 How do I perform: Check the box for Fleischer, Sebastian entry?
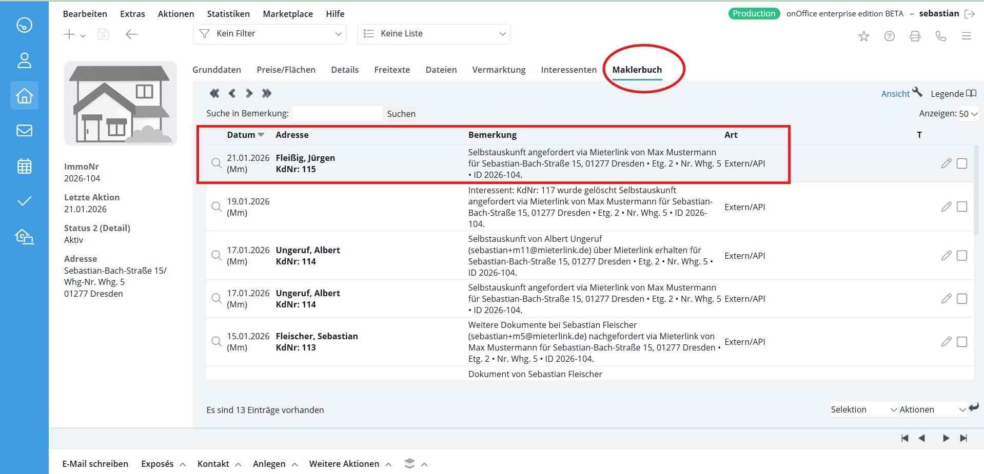962,342
